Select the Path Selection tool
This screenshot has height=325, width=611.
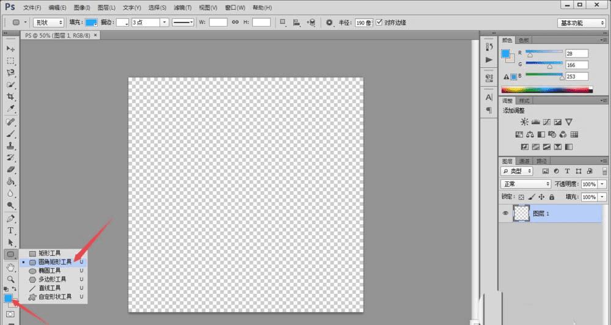[10, 243]
